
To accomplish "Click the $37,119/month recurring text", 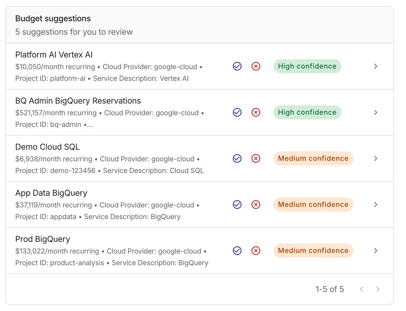I will click(54, 205).
